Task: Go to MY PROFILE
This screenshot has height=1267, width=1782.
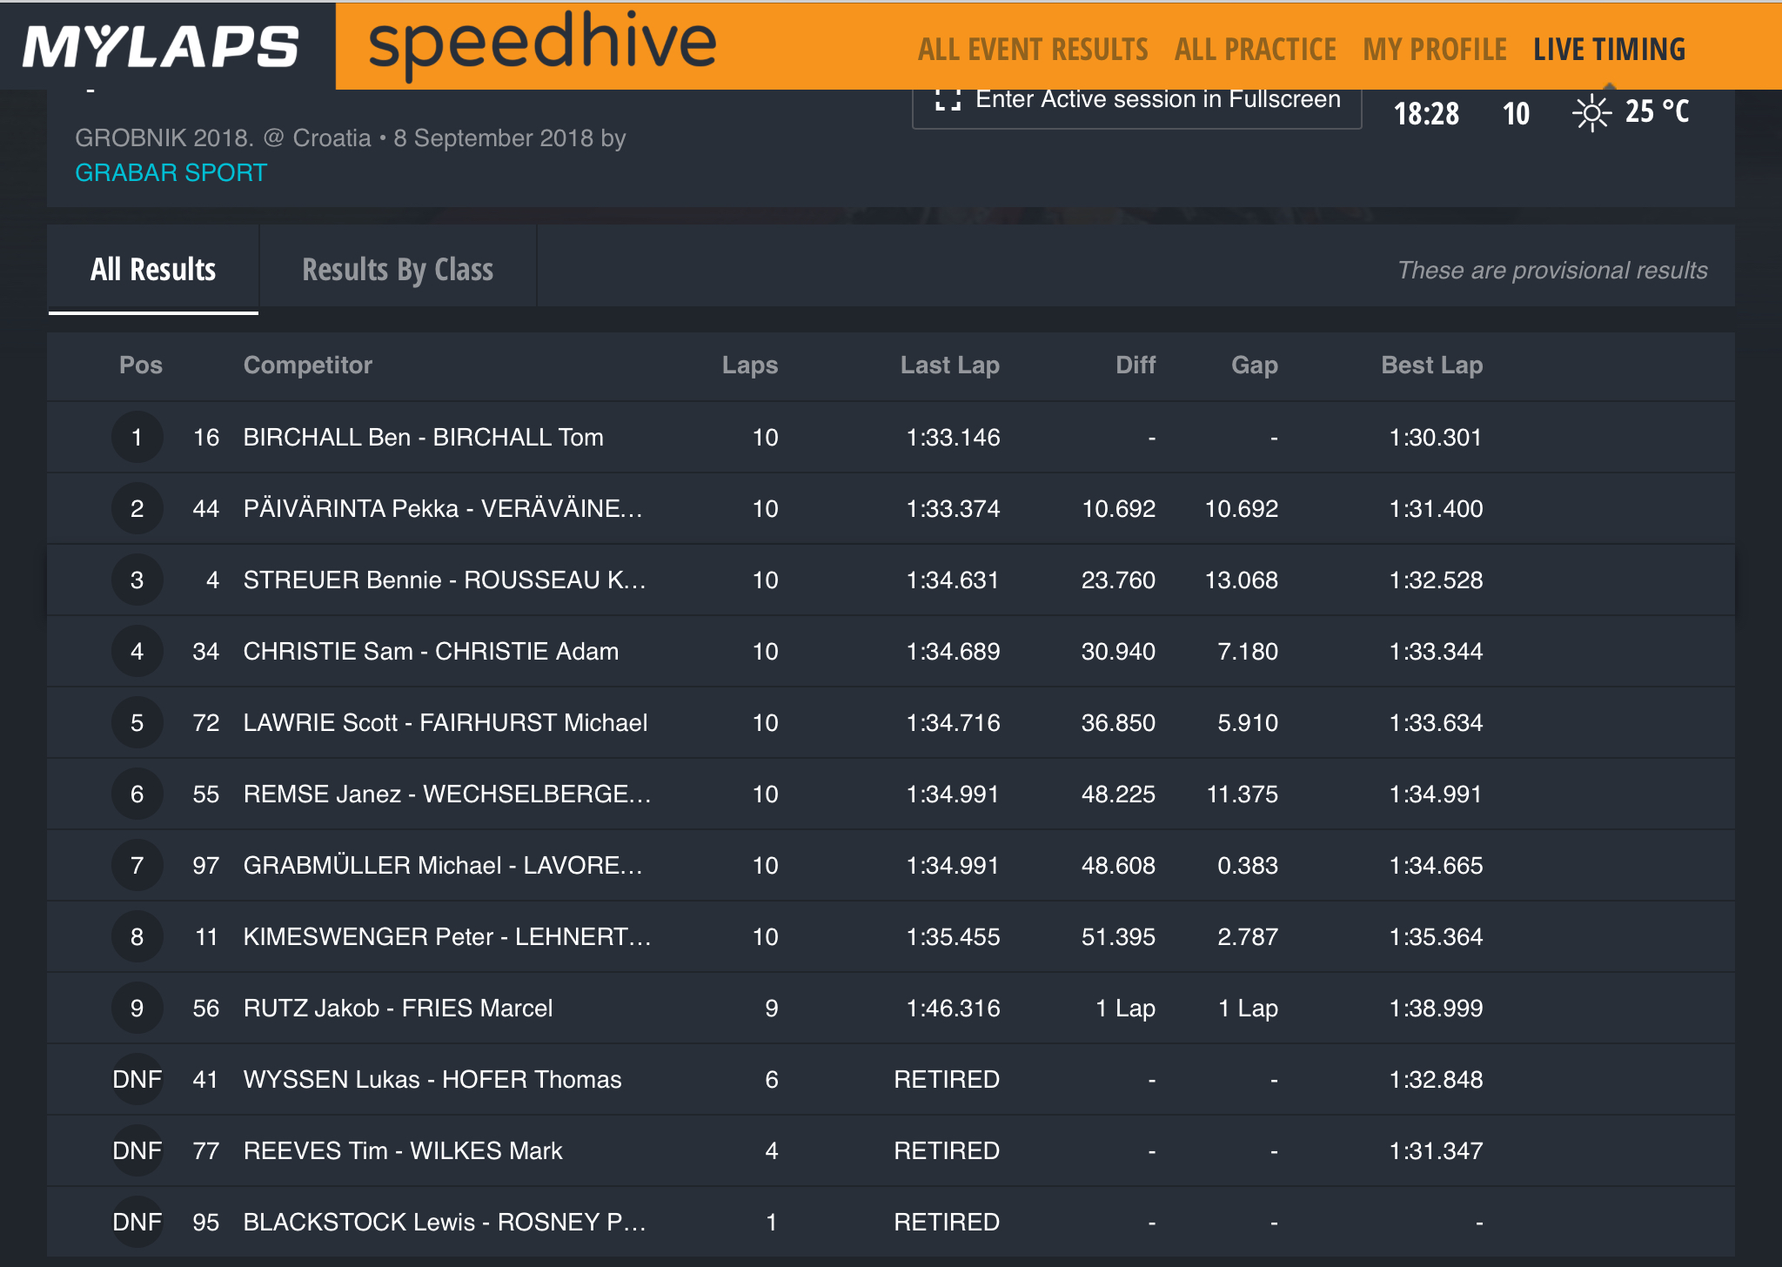Action: 1434,50
